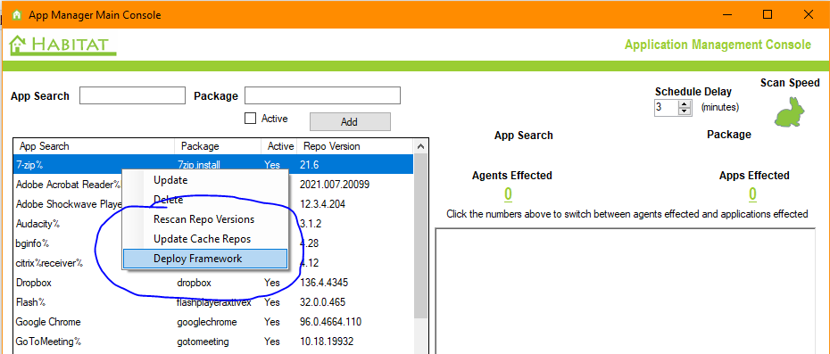Click into the App Search text field

[132, 95]
